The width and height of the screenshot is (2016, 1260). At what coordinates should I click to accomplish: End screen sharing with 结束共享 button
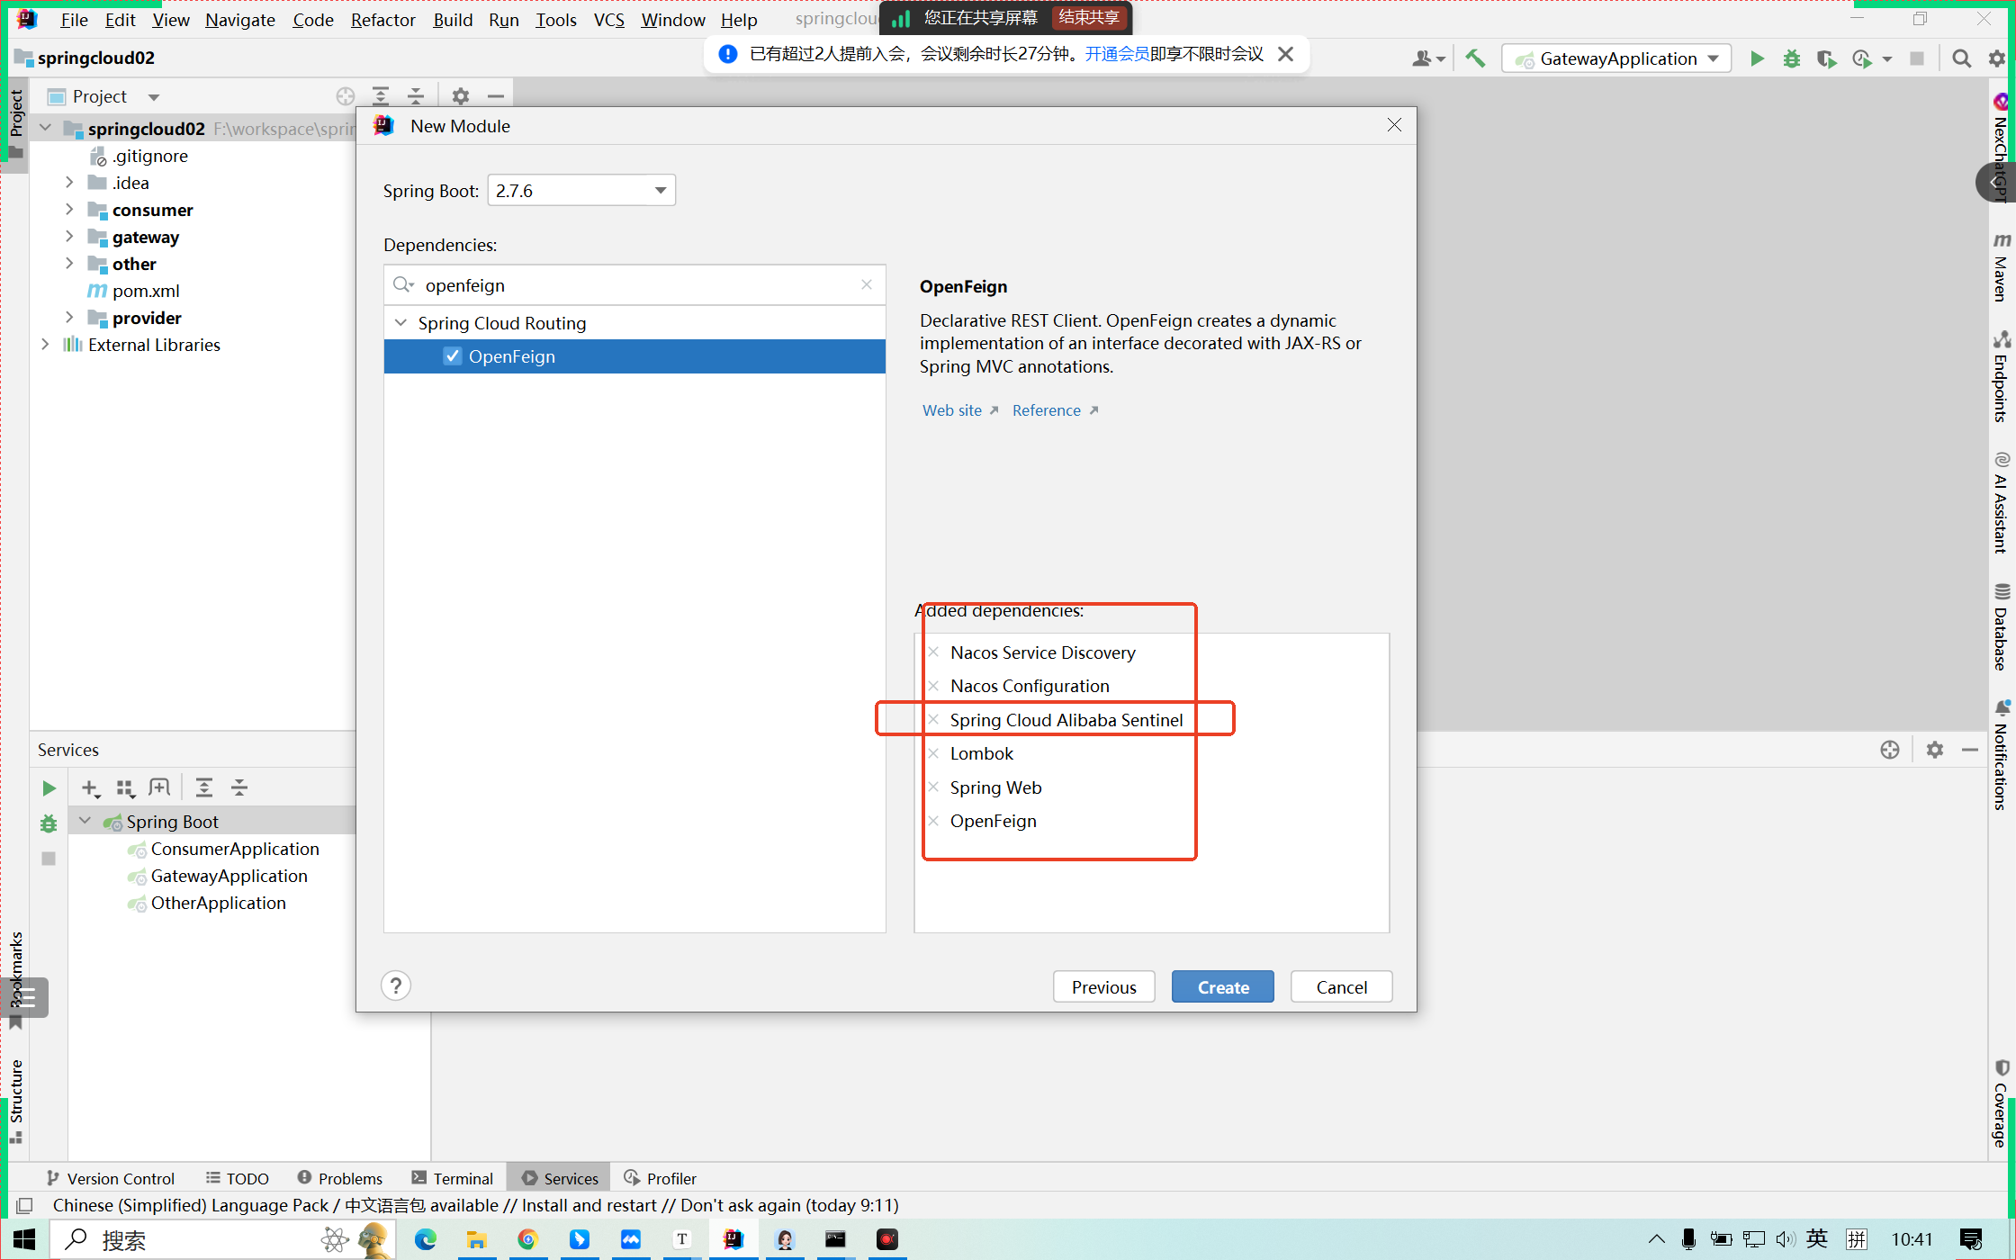click(x=1089, y=17)
